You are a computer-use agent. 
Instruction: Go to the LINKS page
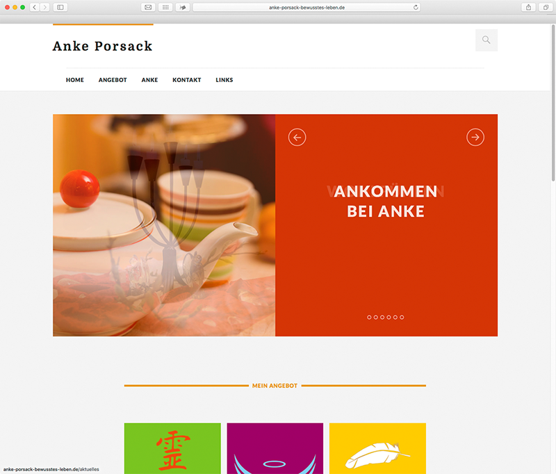coord(224,80)
